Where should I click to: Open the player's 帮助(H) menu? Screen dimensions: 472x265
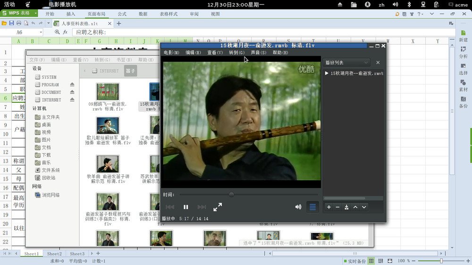coord(280,52)
